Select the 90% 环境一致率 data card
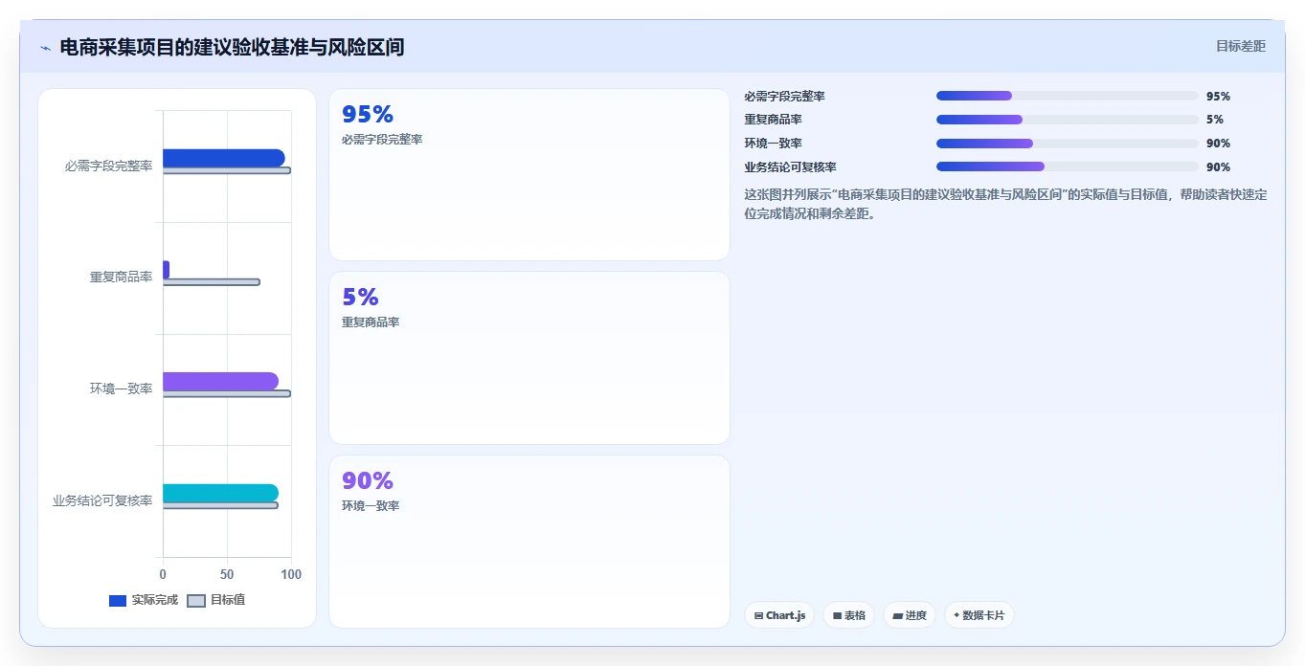1305x666 pixels. coord(529,542)
